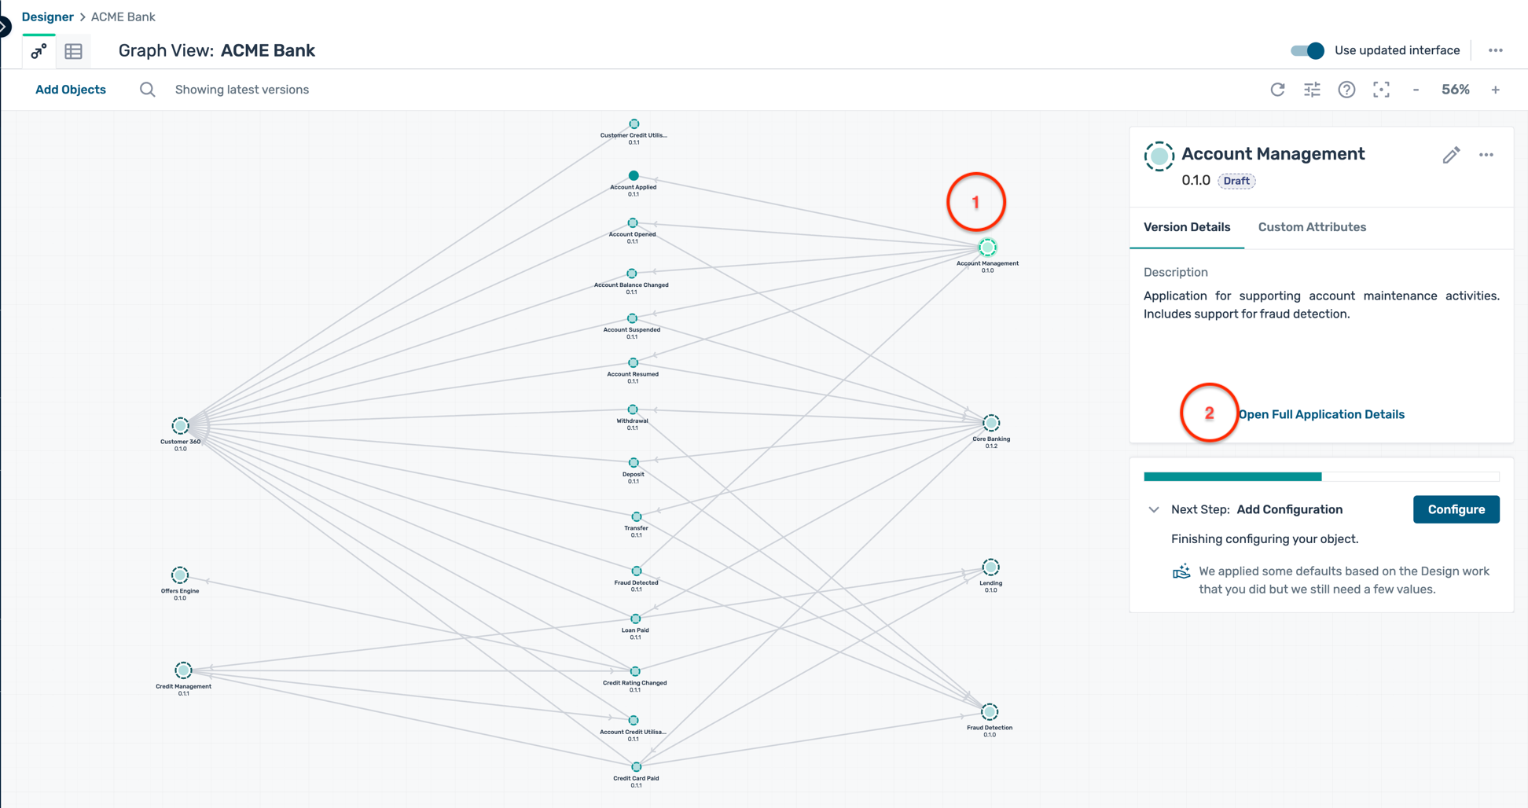Viewport: 1528px width, 808px height.
Task: Fit graph to screen icon
Action: click(1381, 90)
